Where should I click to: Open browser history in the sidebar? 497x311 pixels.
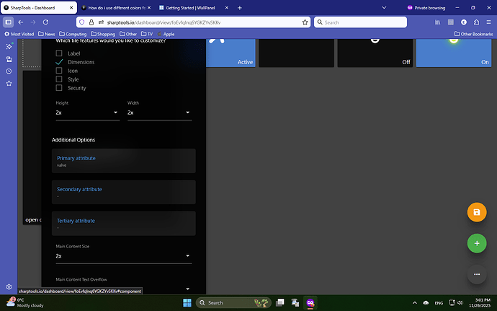[9, 71]
